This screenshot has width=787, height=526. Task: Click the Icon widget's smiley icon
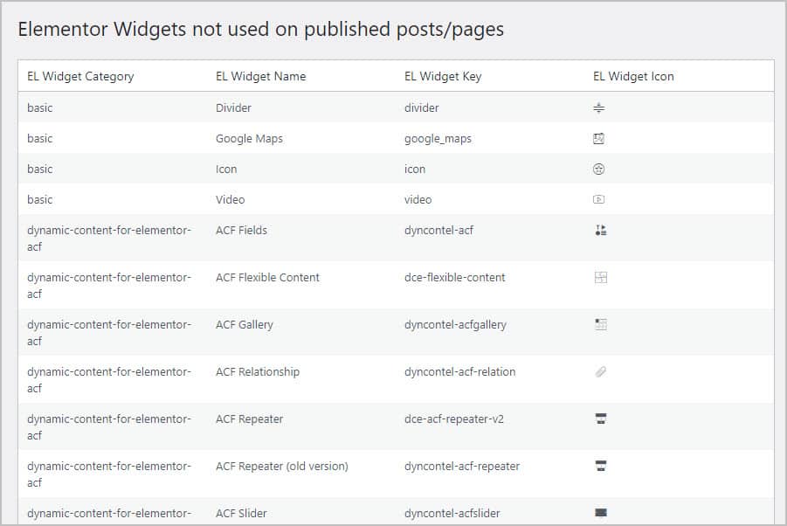[x=599, y=170]
